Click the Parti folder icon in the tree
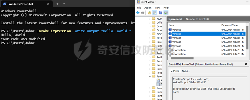Image resolution: width=250 pixels, height=100 pixels. point(154,46)
